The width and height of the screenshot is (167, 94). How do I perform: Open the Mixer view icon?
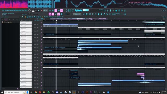tap(93, 14)
